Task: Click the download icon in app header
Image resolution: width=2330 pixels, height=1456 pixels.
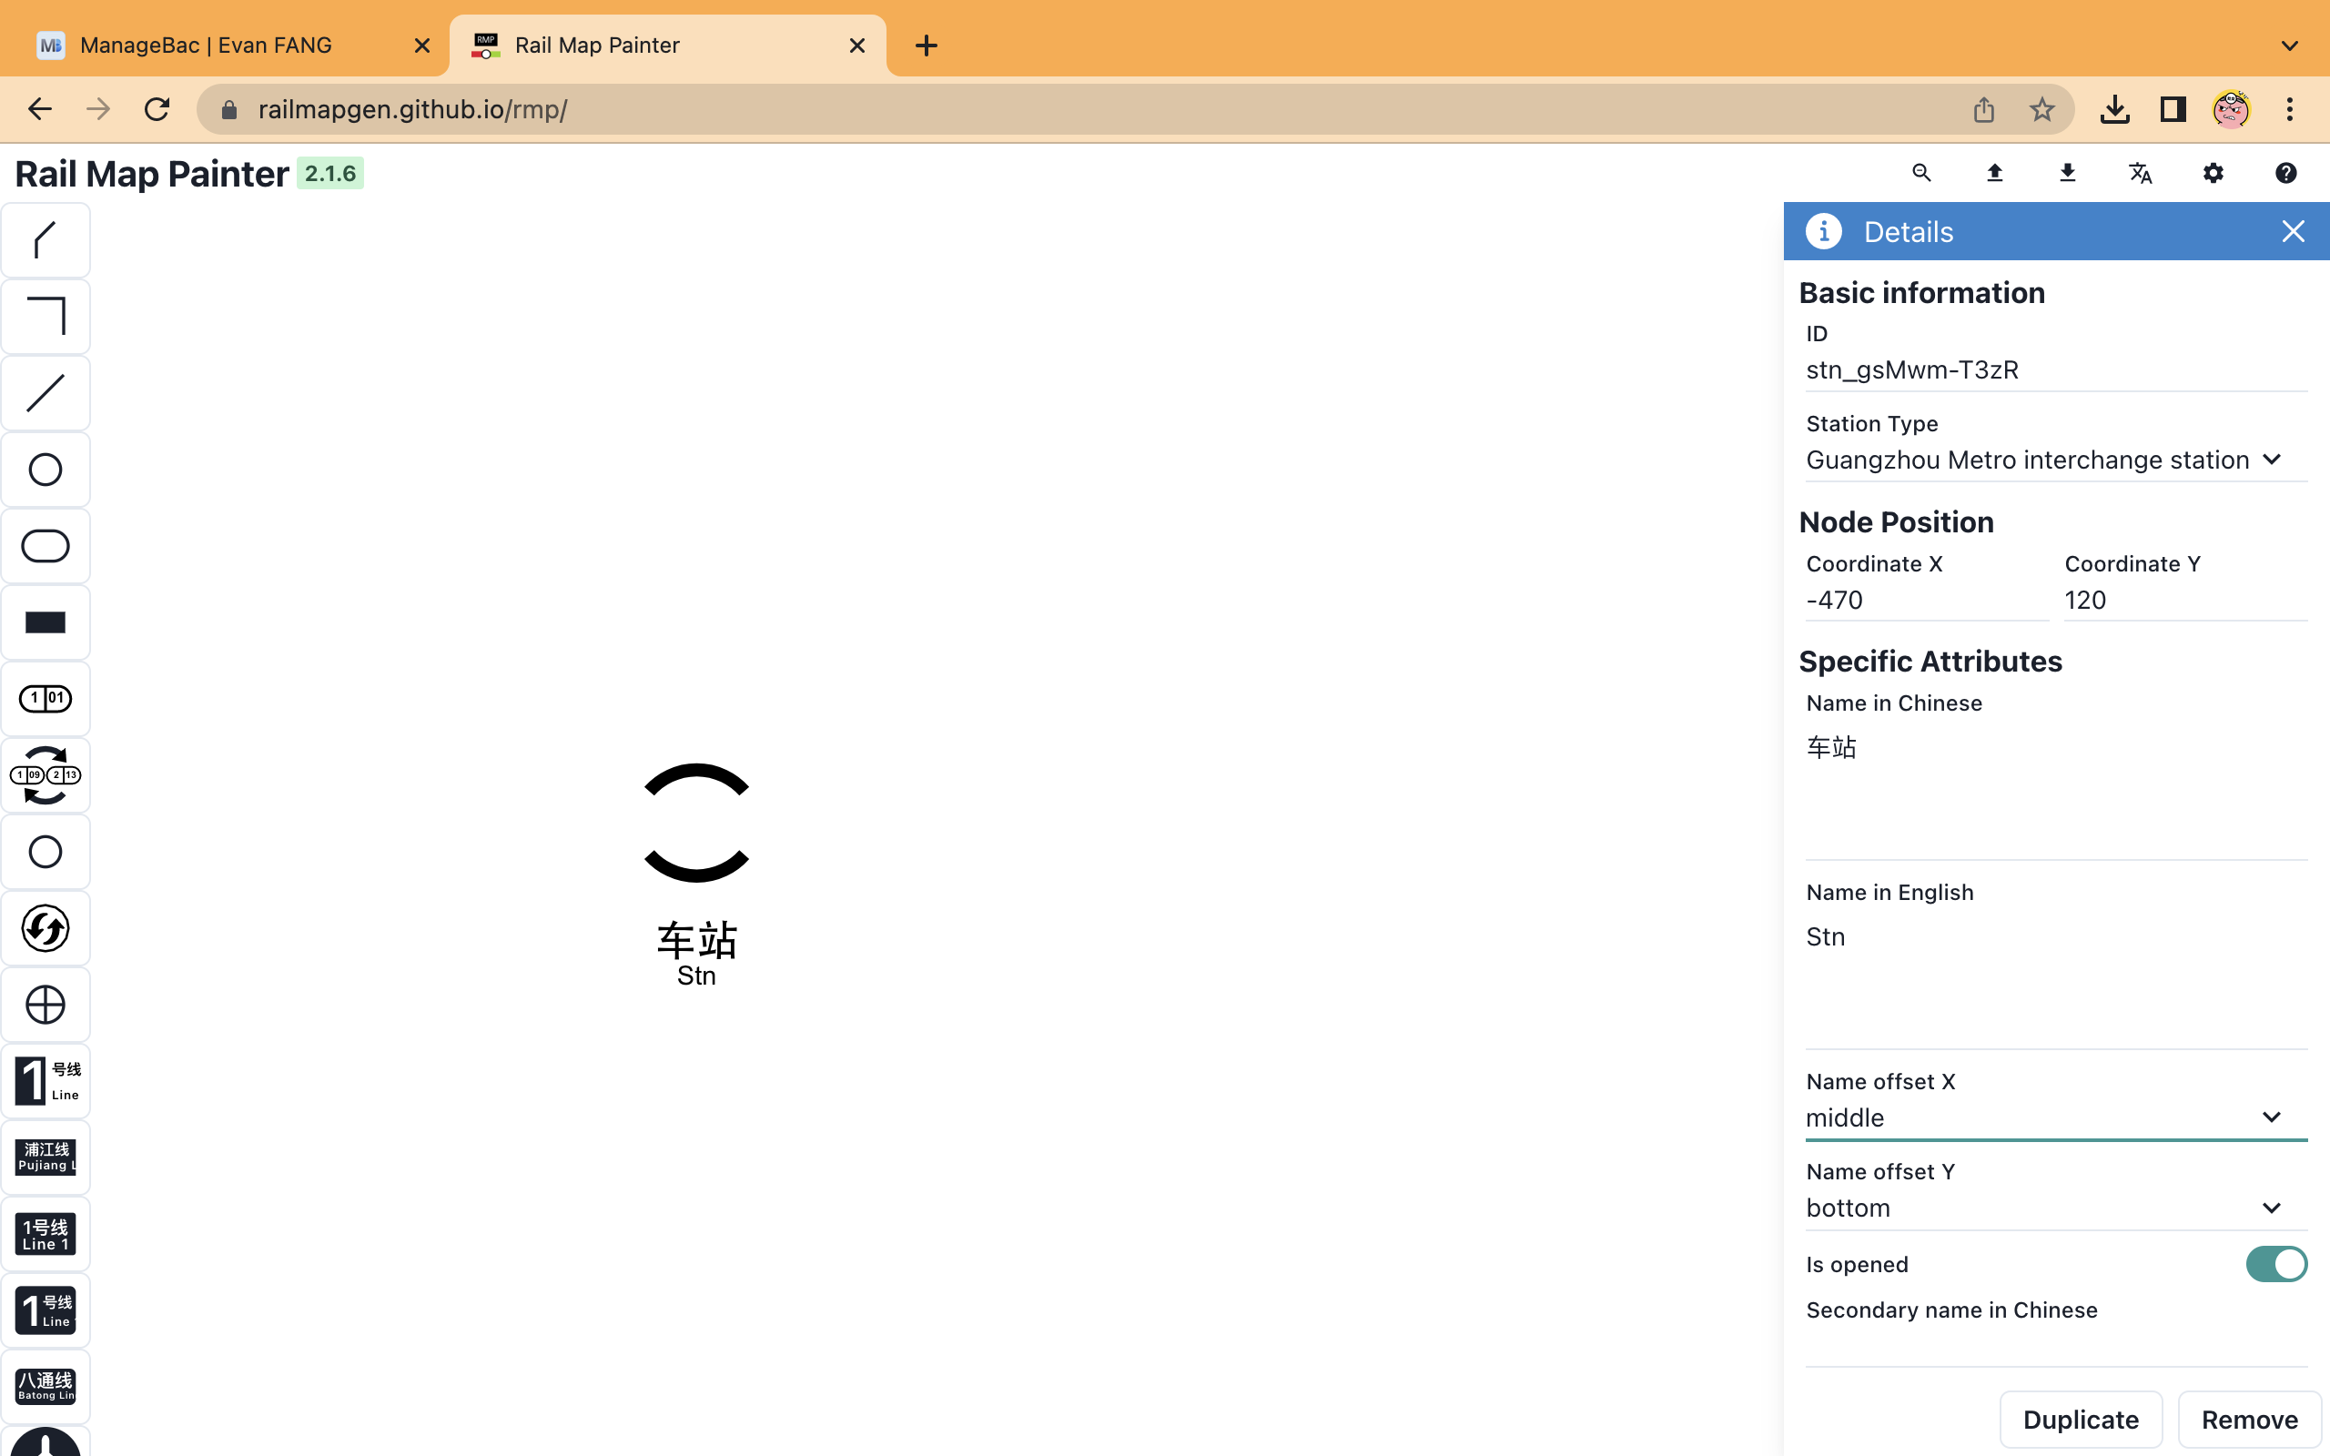Action: click(x=2067, y=173)
